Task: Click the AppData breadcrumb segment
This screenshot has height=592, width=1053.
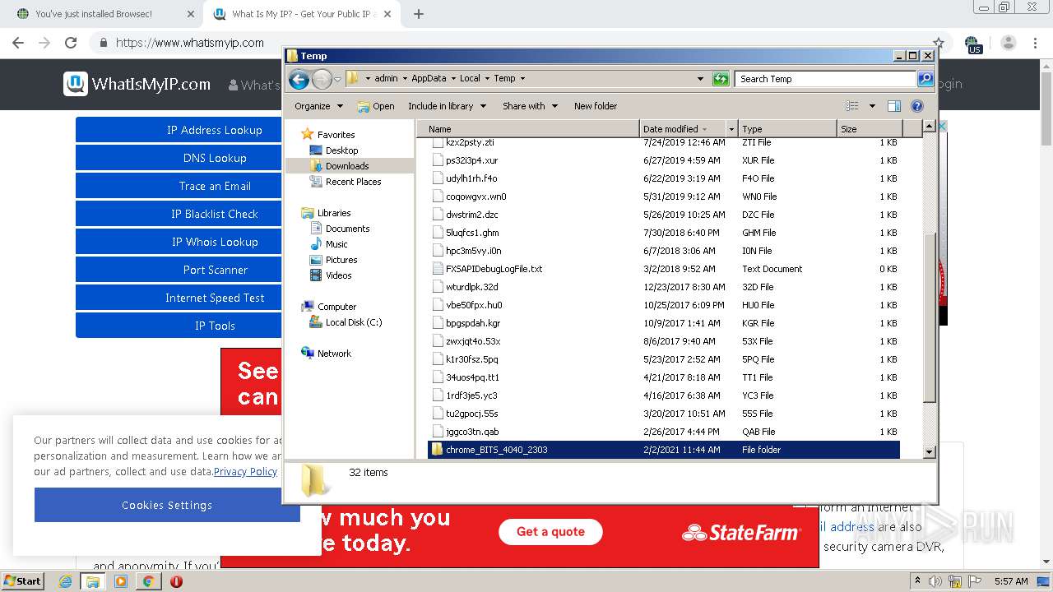Action: point(429,79)
